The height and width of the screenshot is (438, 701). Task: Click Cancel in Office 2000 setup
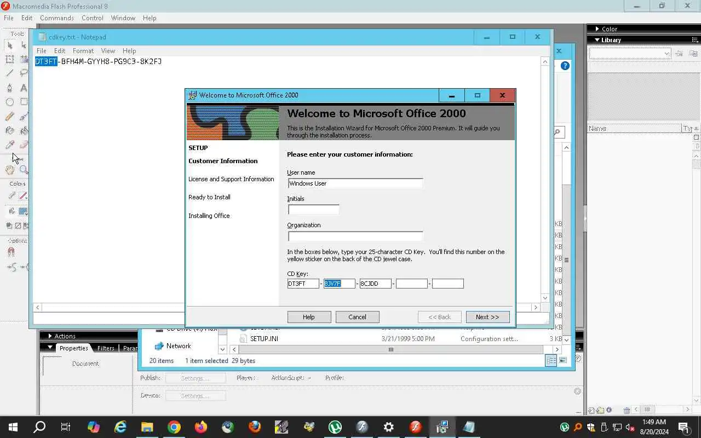pyautogui.click(x=357, y=317)
